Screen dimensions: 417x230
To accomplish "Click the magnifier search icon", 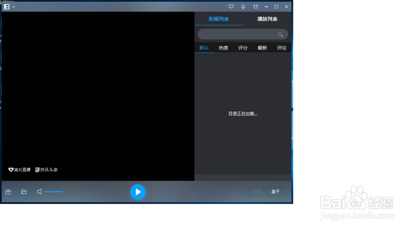I will coord(280,35).
